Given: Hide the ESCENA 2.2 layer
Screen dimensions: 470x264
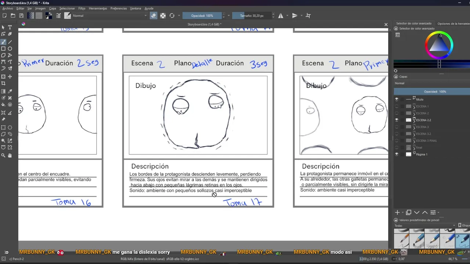Looking at the screenshot, I should [x=396, y=120].
